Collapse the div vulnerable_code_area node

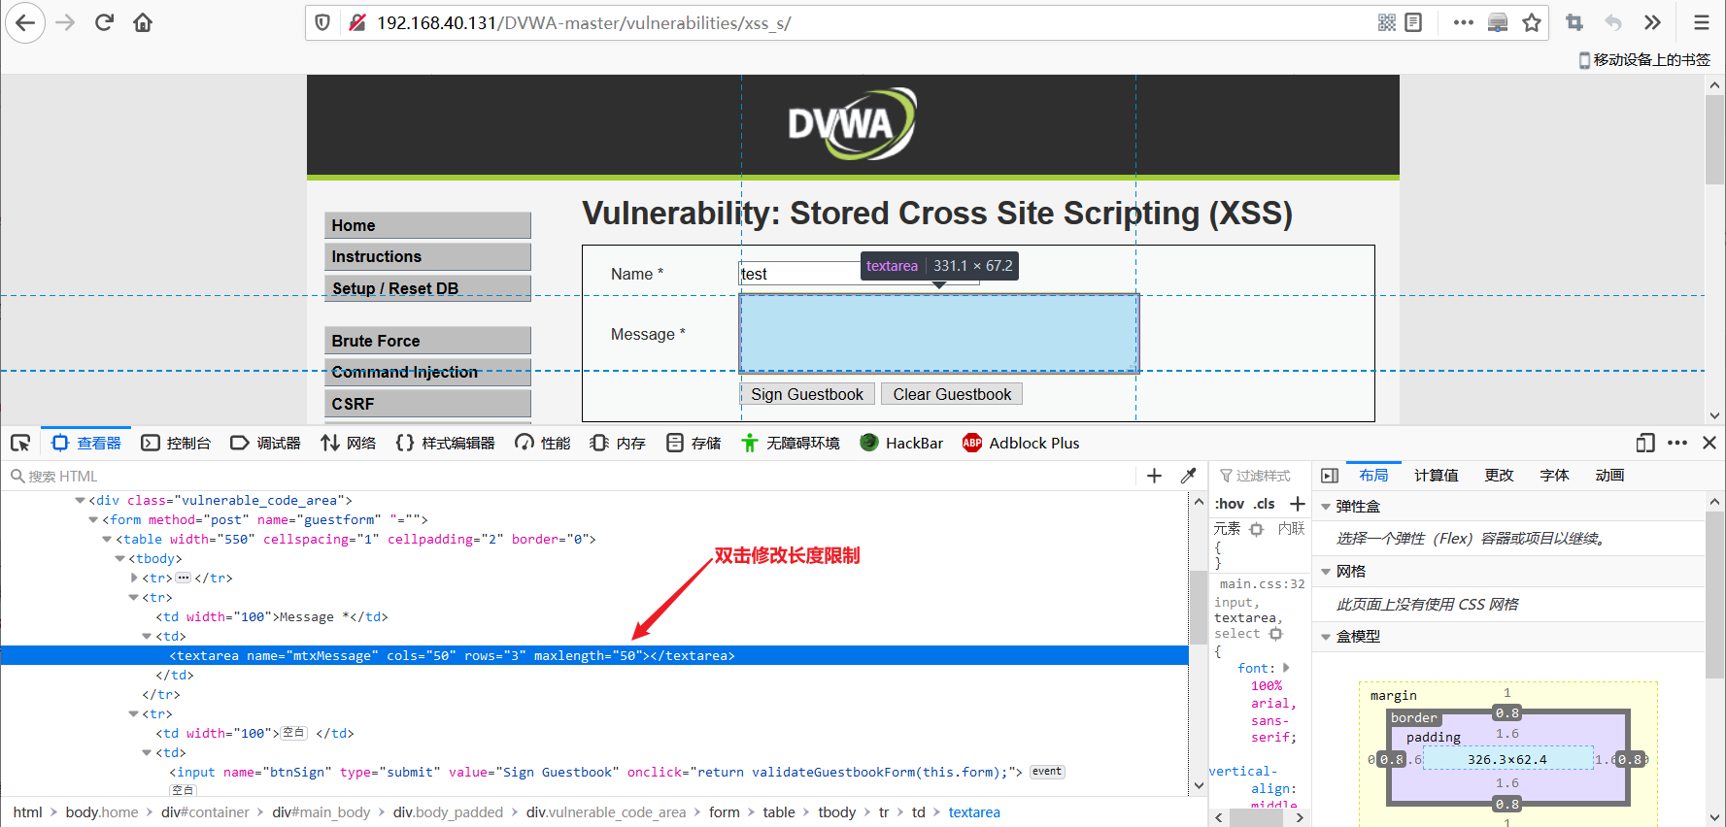tap(80, 500)
